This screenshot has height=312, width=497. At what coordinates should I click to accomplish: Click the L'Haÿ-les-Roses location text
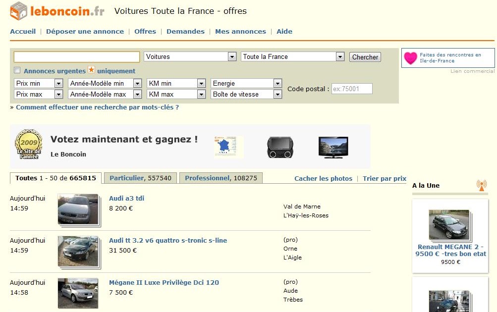point(306,215)
